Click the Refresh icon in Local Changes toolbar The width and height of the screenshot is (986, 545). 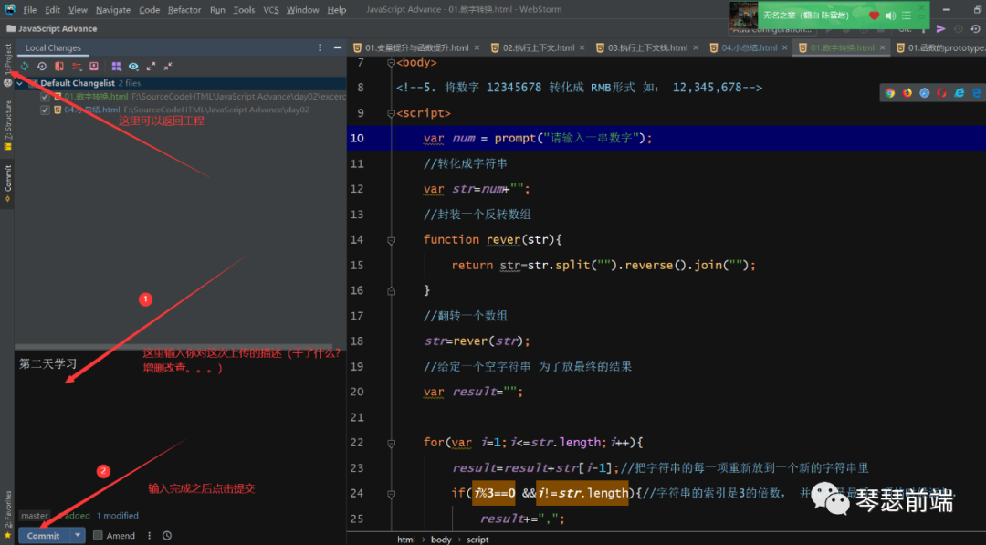coord(25,66)
